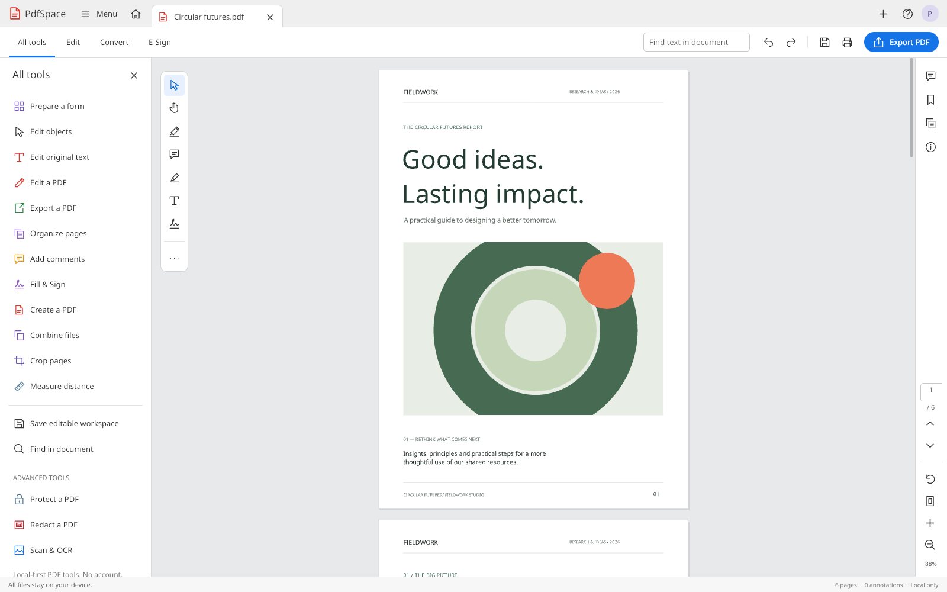Zoom out with the magnifier icon
The image size is (947, 592).
930,545
